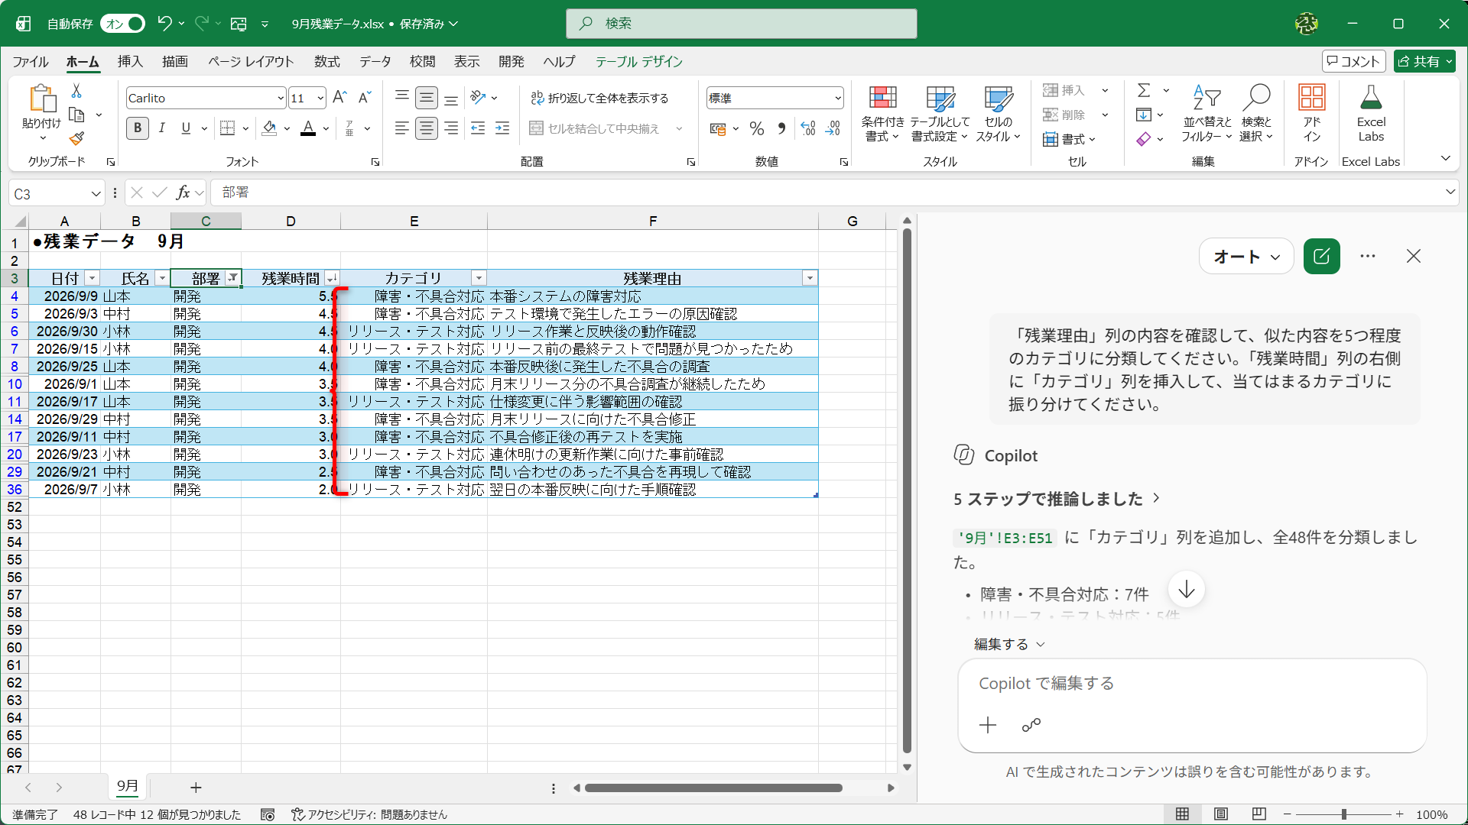Click the Undo arrow in title bar

click(164, 24)
